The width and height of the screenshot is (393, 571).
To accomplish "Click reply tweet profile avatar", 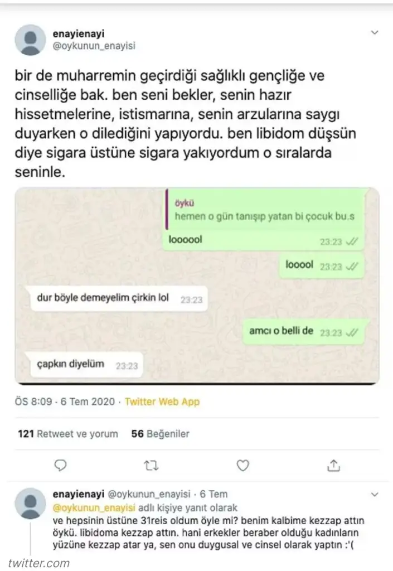I will point(30,503).
